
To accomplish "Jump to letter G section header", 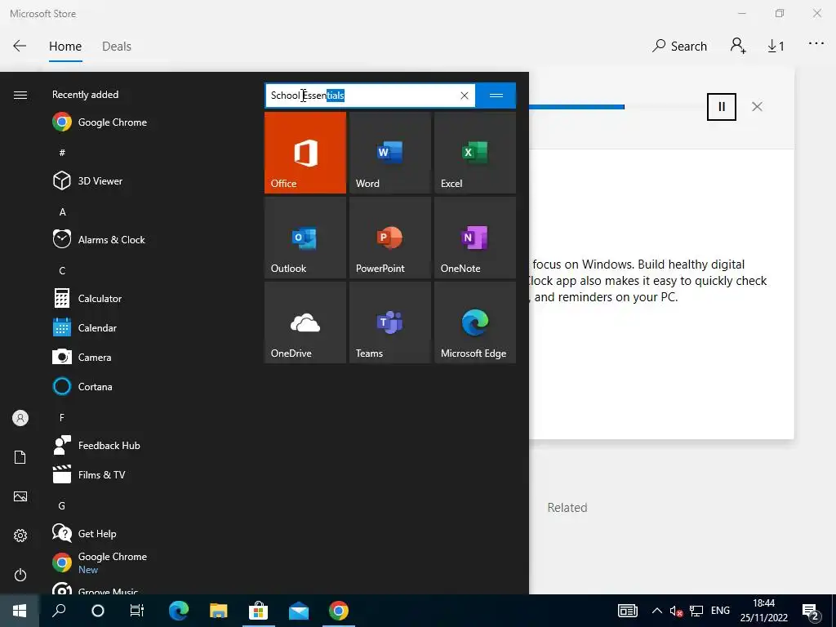I will tap(62, 505).
